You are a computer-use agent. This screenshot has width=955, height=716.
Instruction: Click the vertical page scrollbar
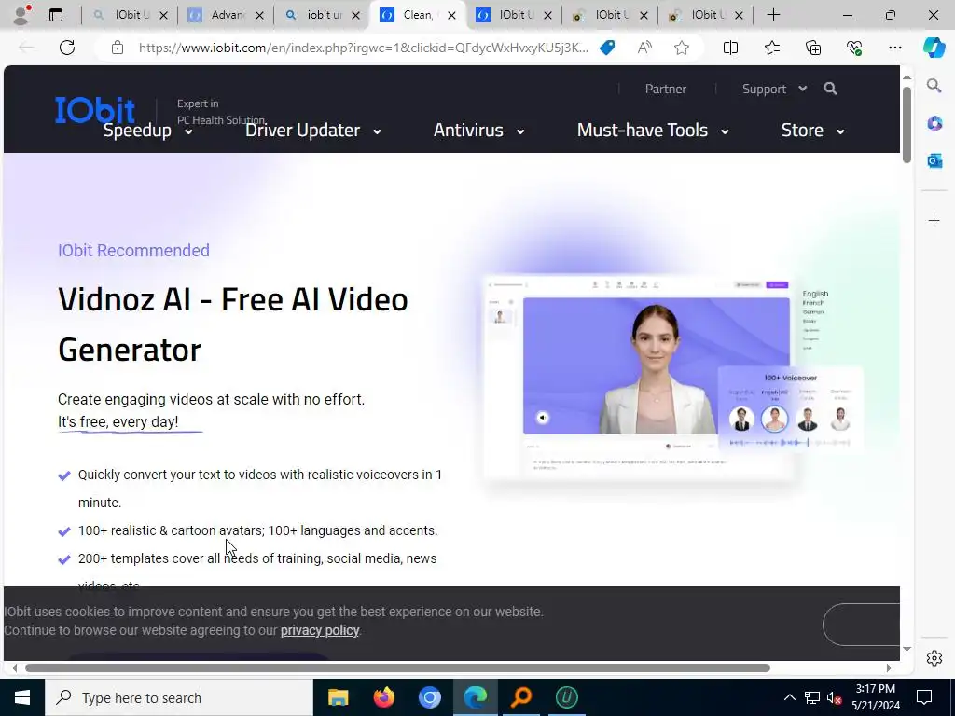pyautogui.click(x=907, y=125)
